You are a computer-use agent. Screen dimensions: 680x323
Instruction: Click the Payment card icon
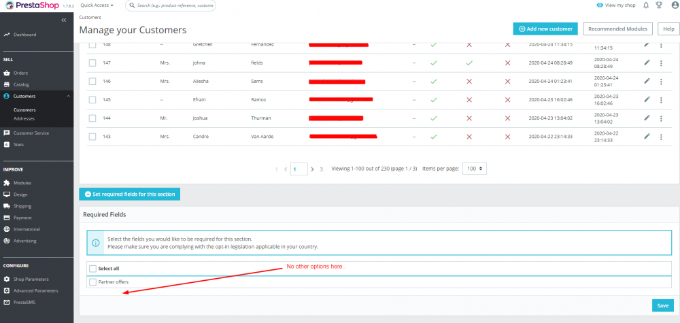[7, 218]
